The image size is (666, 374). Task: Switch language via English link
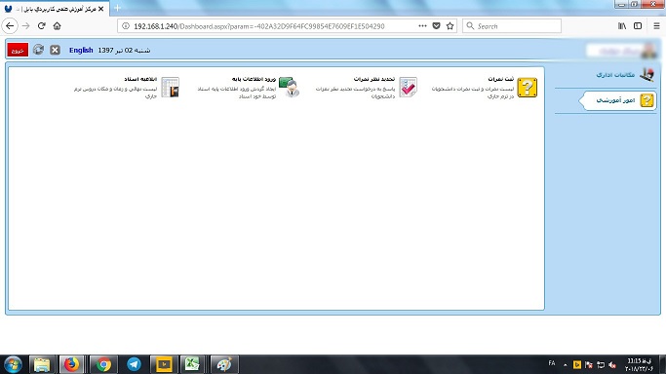pyautogui.click(x=81, y=50)
